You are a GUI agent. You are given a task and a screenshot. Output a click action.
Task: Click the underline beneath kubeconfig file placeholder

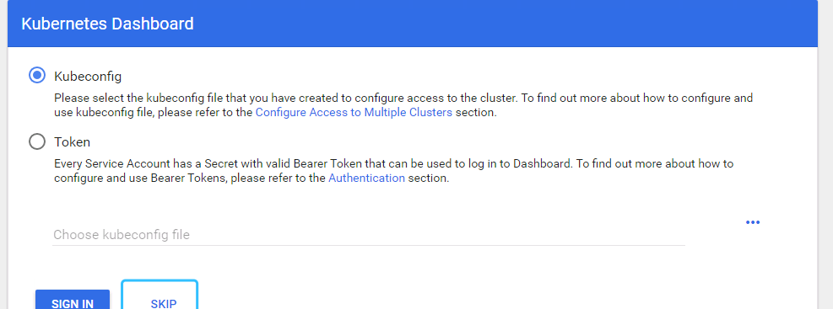pos(369,245)
